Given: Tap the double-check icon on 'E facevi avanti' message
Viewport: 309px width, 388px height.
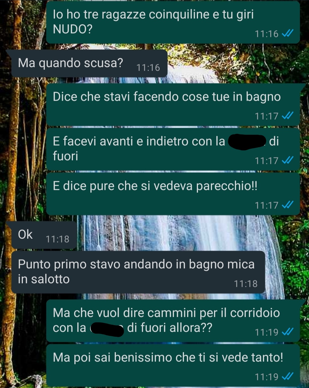Looking at the screenshot, I should 288,160.
